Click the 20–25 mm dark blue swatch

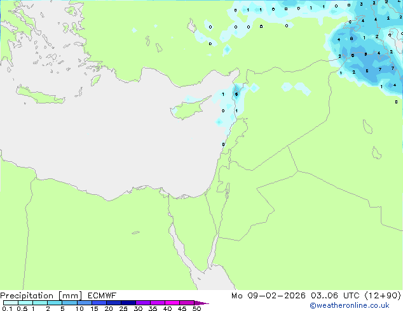113,303
